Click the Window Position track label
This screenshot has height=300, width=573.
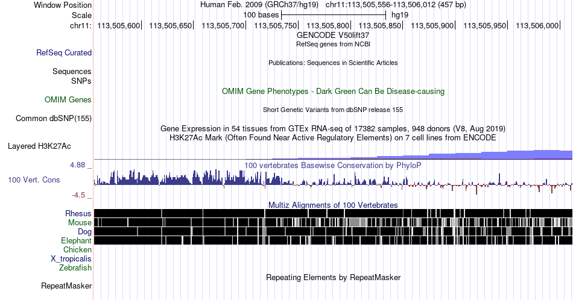click(x=63, y=5)
